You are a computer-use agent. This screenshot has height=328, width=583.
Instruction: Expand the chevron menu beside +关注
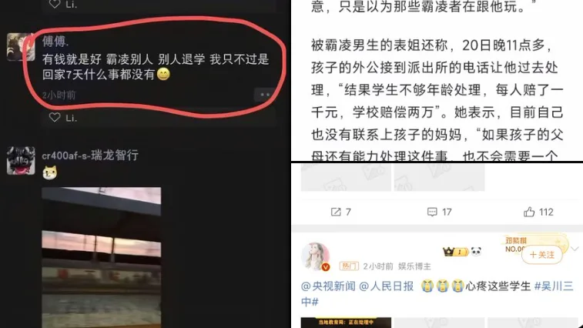(575, 249)
